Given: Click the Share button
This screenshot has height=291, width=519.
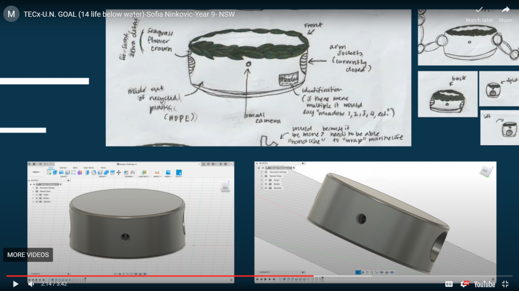Looking at the screenshot, I should pyautogui.click(x=505, y=15).
